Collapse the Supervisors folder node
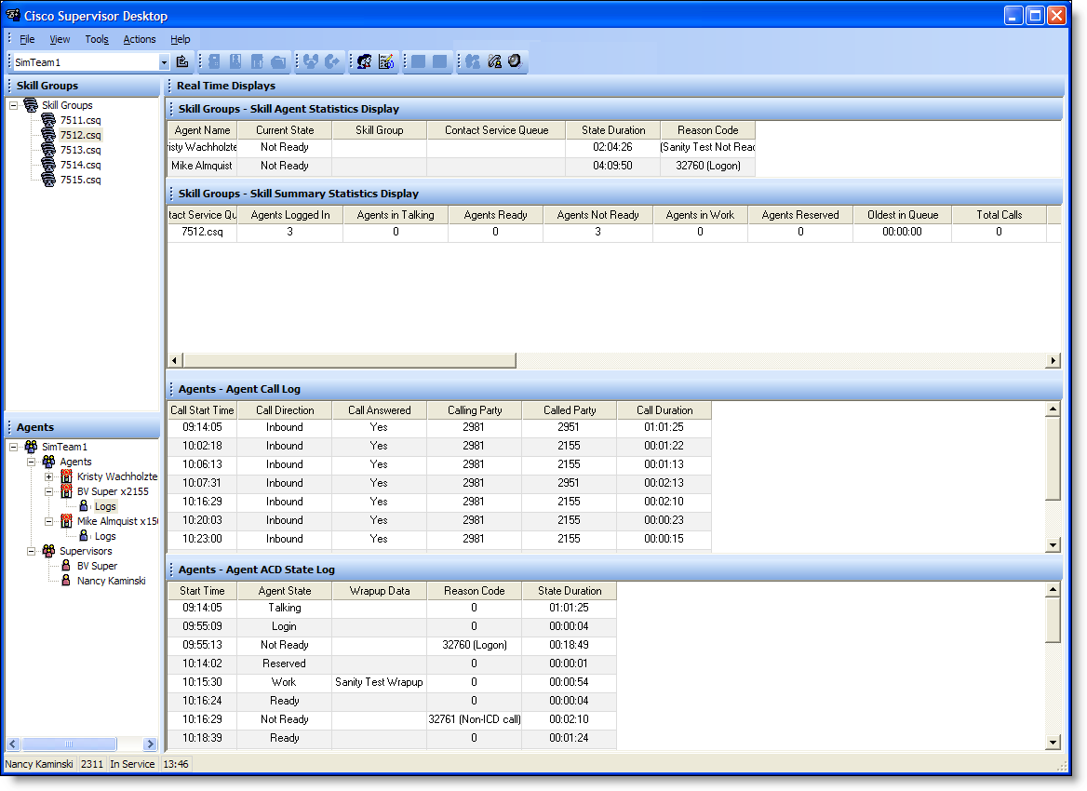 tap(32, 551)
